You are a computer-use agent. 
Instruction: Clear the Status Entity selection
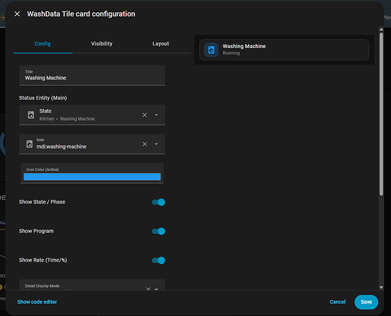144,115
